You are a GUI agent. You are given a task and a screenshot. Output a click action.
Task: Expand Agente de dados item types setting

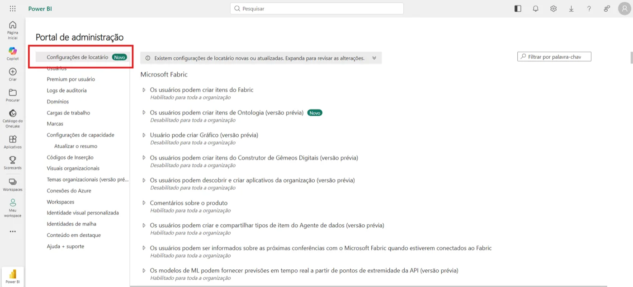(144, 225)
